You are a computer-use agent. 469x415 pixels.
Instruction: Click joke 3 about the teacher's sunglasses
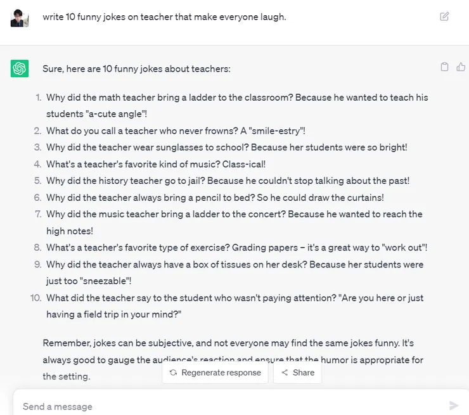(x=226, y=147)
